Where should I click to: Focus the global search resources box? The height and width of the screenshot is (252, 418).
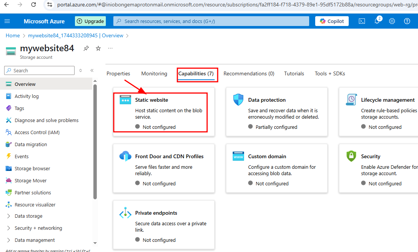(211, 21)
